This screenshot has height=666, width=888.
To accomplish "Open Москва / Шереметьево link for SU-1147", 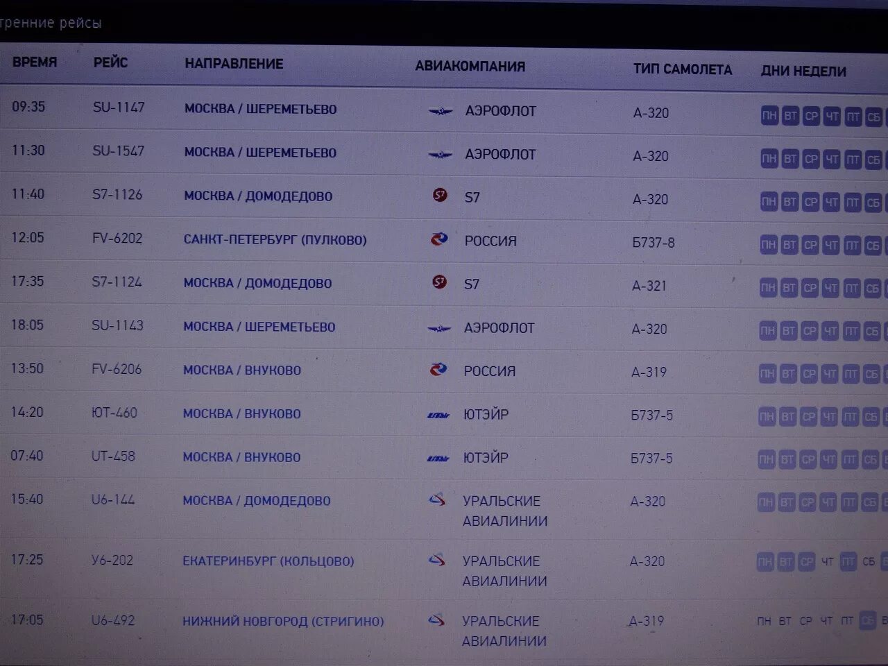I will (x=260, y=109).
